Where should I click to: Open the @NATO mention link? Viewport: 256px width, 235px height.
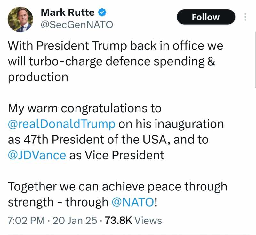point(132,202)
